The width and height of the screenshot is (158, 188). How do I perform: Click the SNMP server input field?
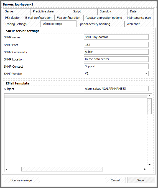click(116, 37)
